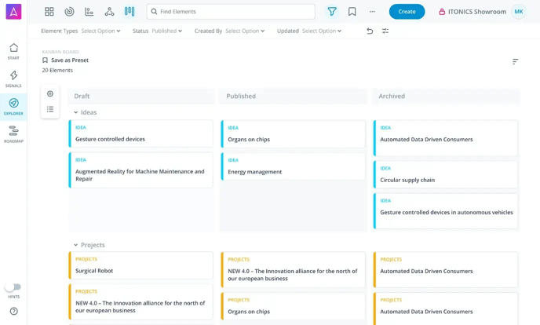Open Roadmap in the sidebar
The image size is (540, 325).
13,134
